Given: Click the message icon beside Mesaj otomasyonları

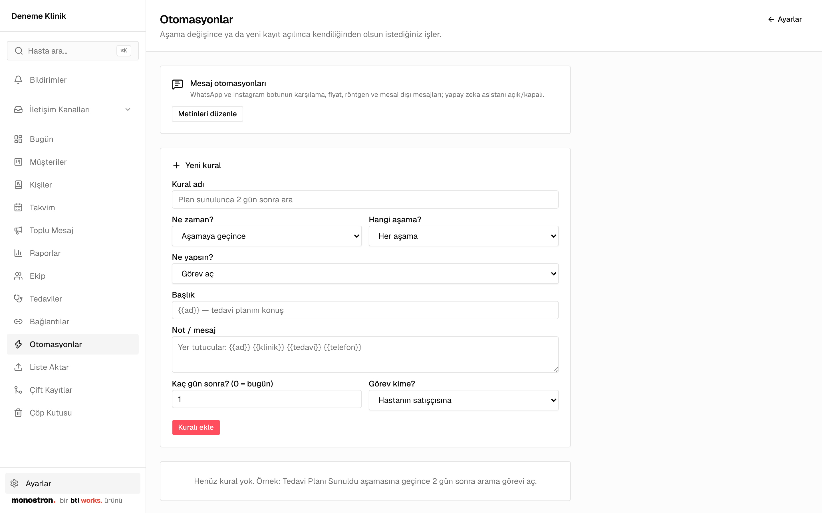Looking at the screenshot, I should [177, 84].
